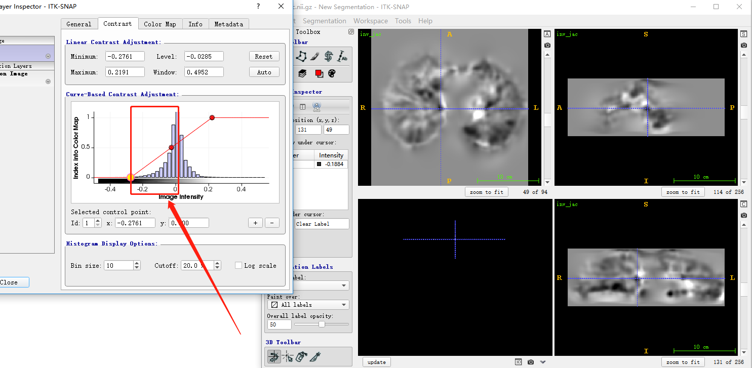Undock the Toolbox panel
Screen dimensions: 752x368
tap(351, 31)
